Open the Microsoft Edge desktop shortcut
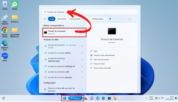Viewport: 178px width, 102px height. (5, 45)
